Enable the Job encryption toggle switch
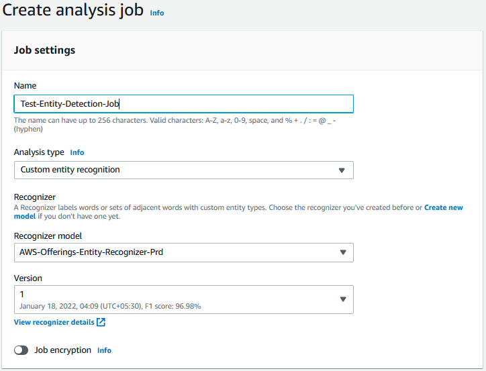 [x=21, y=350]
